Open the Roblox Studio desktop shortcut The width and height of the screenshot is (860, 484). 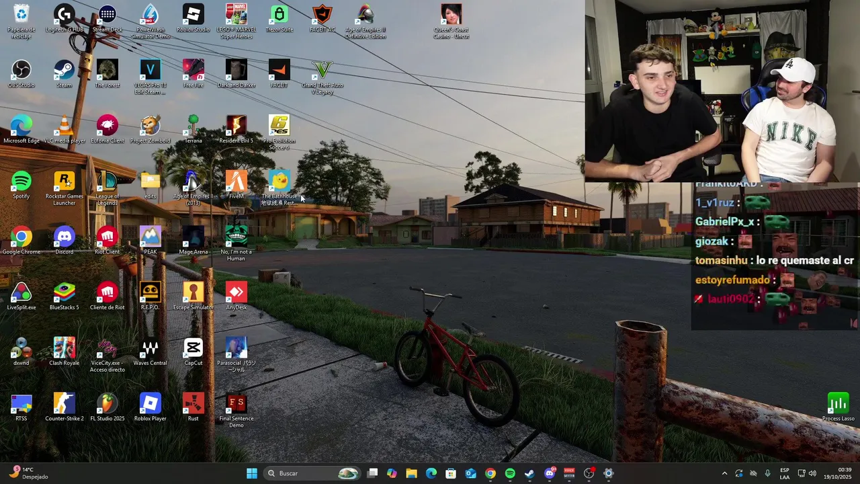pos(193,19)
